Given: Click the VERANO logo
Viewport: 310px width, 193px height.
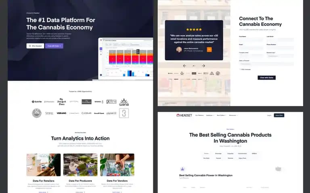Looking at the screenshot, I should tap(61, 113).
